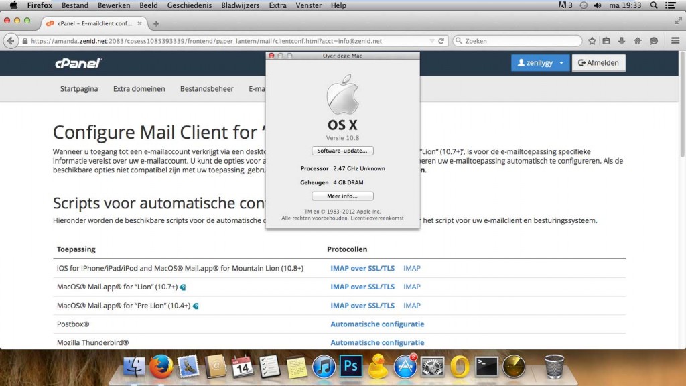Open Automatische configuratie for Postbox
Image resolution: width=686 pixels, height=386 pixels.
coord(377,324)
